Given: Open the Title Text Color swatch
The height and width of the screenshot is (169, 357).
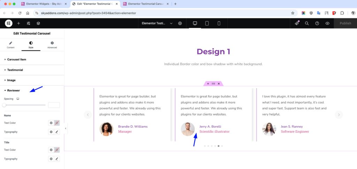Looking at the screenshot, I should tap(57, 150).
